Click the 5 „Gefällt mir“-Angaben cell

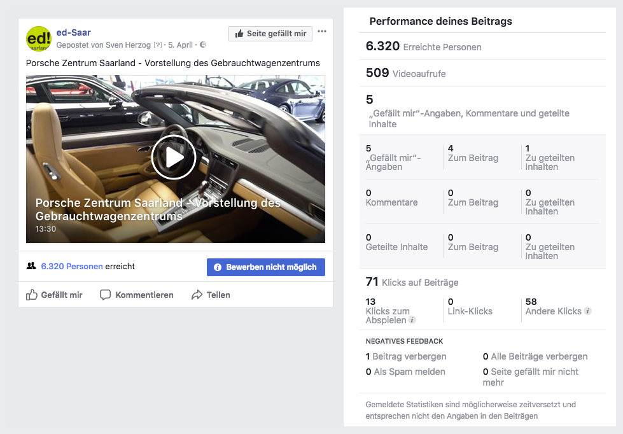coord(393,157)
